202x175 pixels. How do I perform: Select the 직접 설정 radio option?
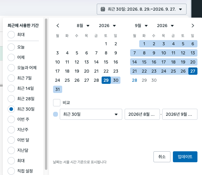(11, 171)
